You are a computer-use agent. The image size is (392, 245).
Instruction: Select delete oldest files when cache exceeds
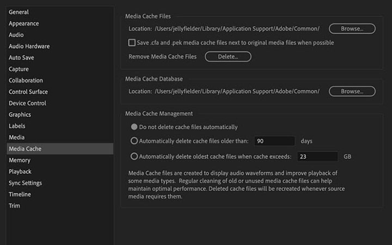tap(134, 157)
